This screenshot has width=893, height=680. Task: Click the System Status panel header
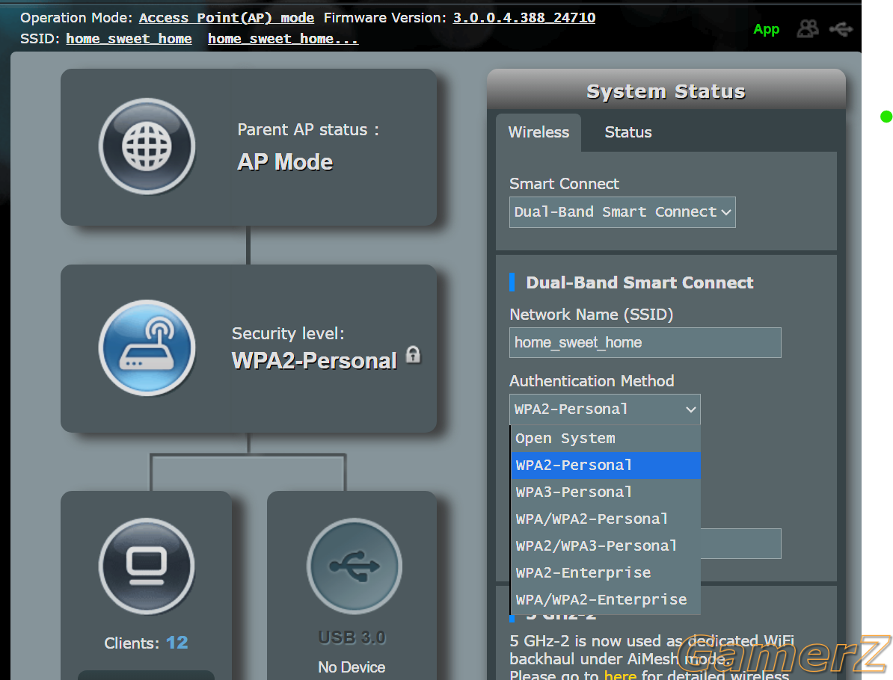pyautogui.click(x=666, y=91)
